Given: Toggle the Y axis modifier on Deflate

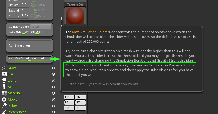Looking at the screenshot, I should [x=25, y=4].
